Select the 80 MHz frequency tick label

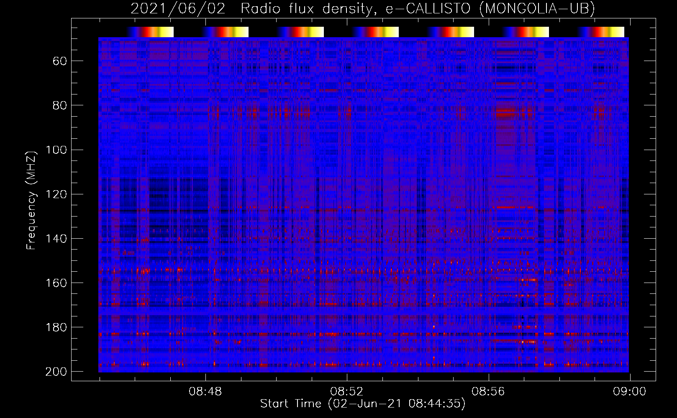[x=60, y=105]
